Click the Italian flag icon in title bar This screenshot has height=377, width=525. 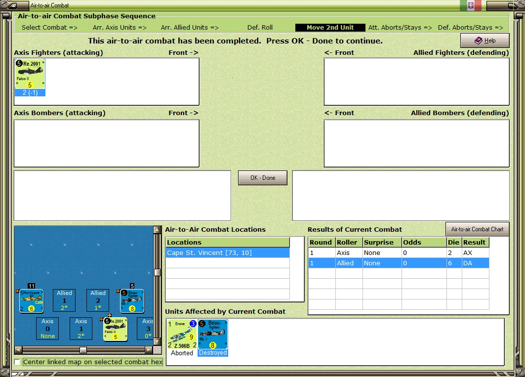click(x=470, y=5)
